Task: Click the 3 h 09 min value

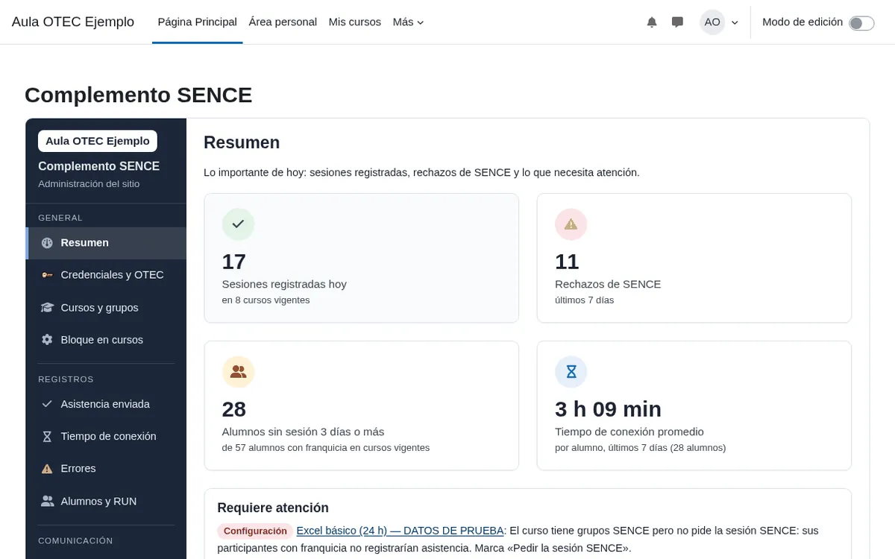Action: 608,409
